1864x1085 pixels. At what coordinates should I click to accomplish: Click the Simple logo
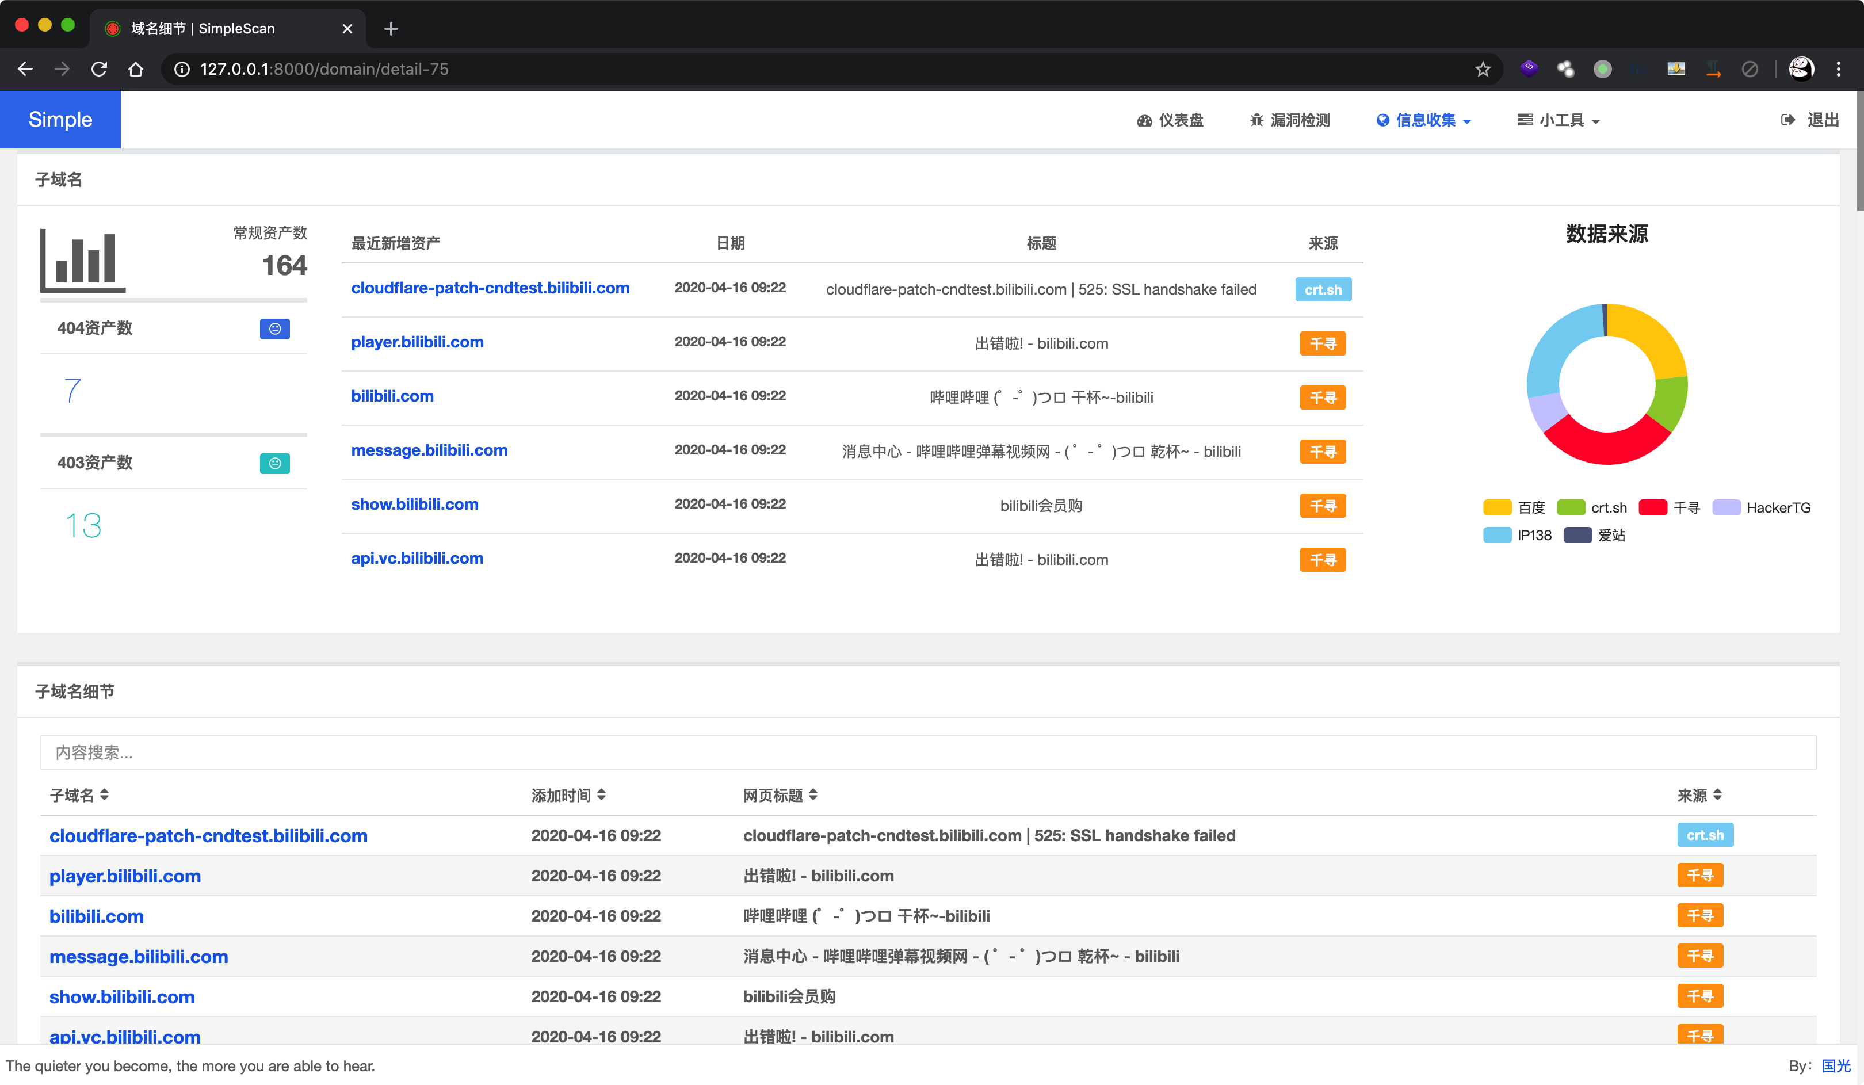60,119
